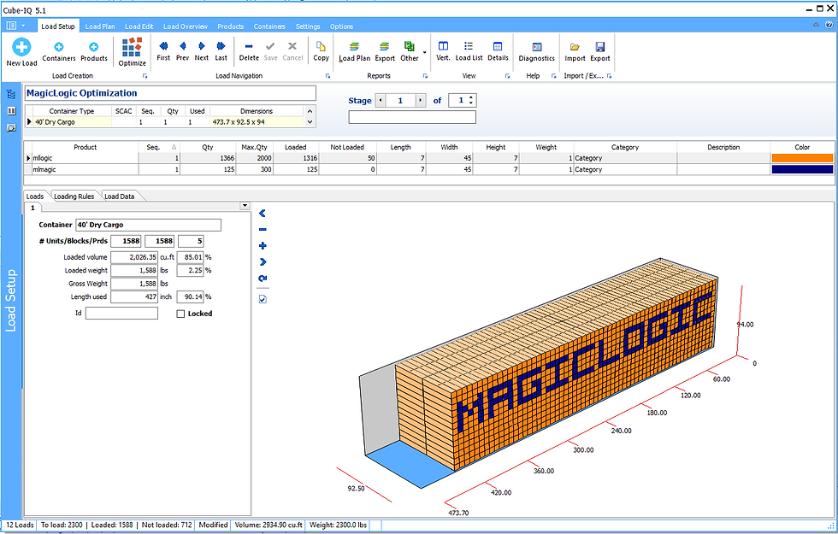Open Diagnostics
The image size is (838, 534).
point(537,52)
